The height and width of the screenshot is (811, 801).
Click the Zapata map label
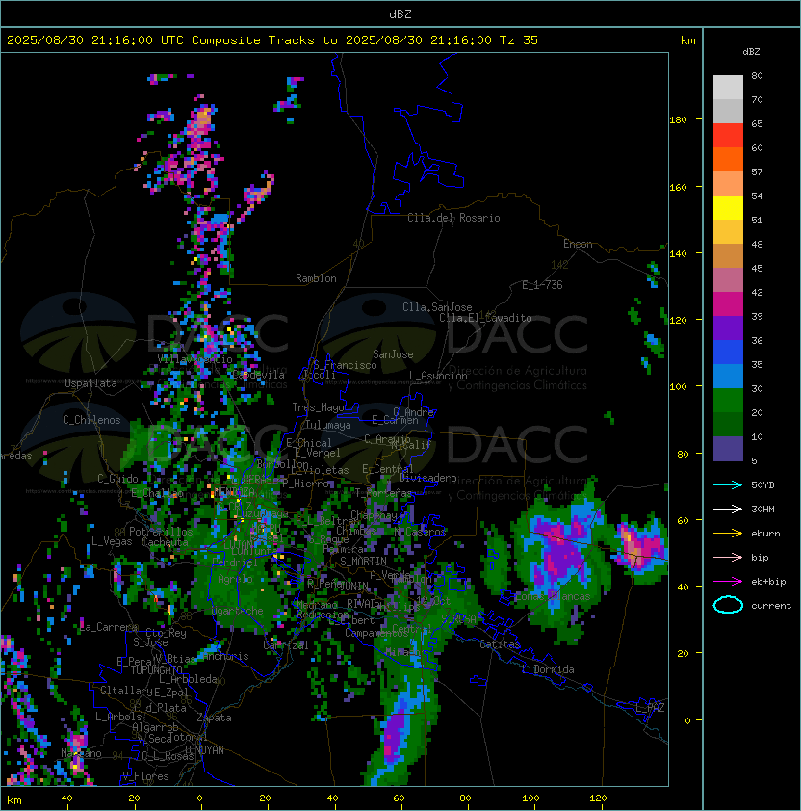click(x=214, y=718)
